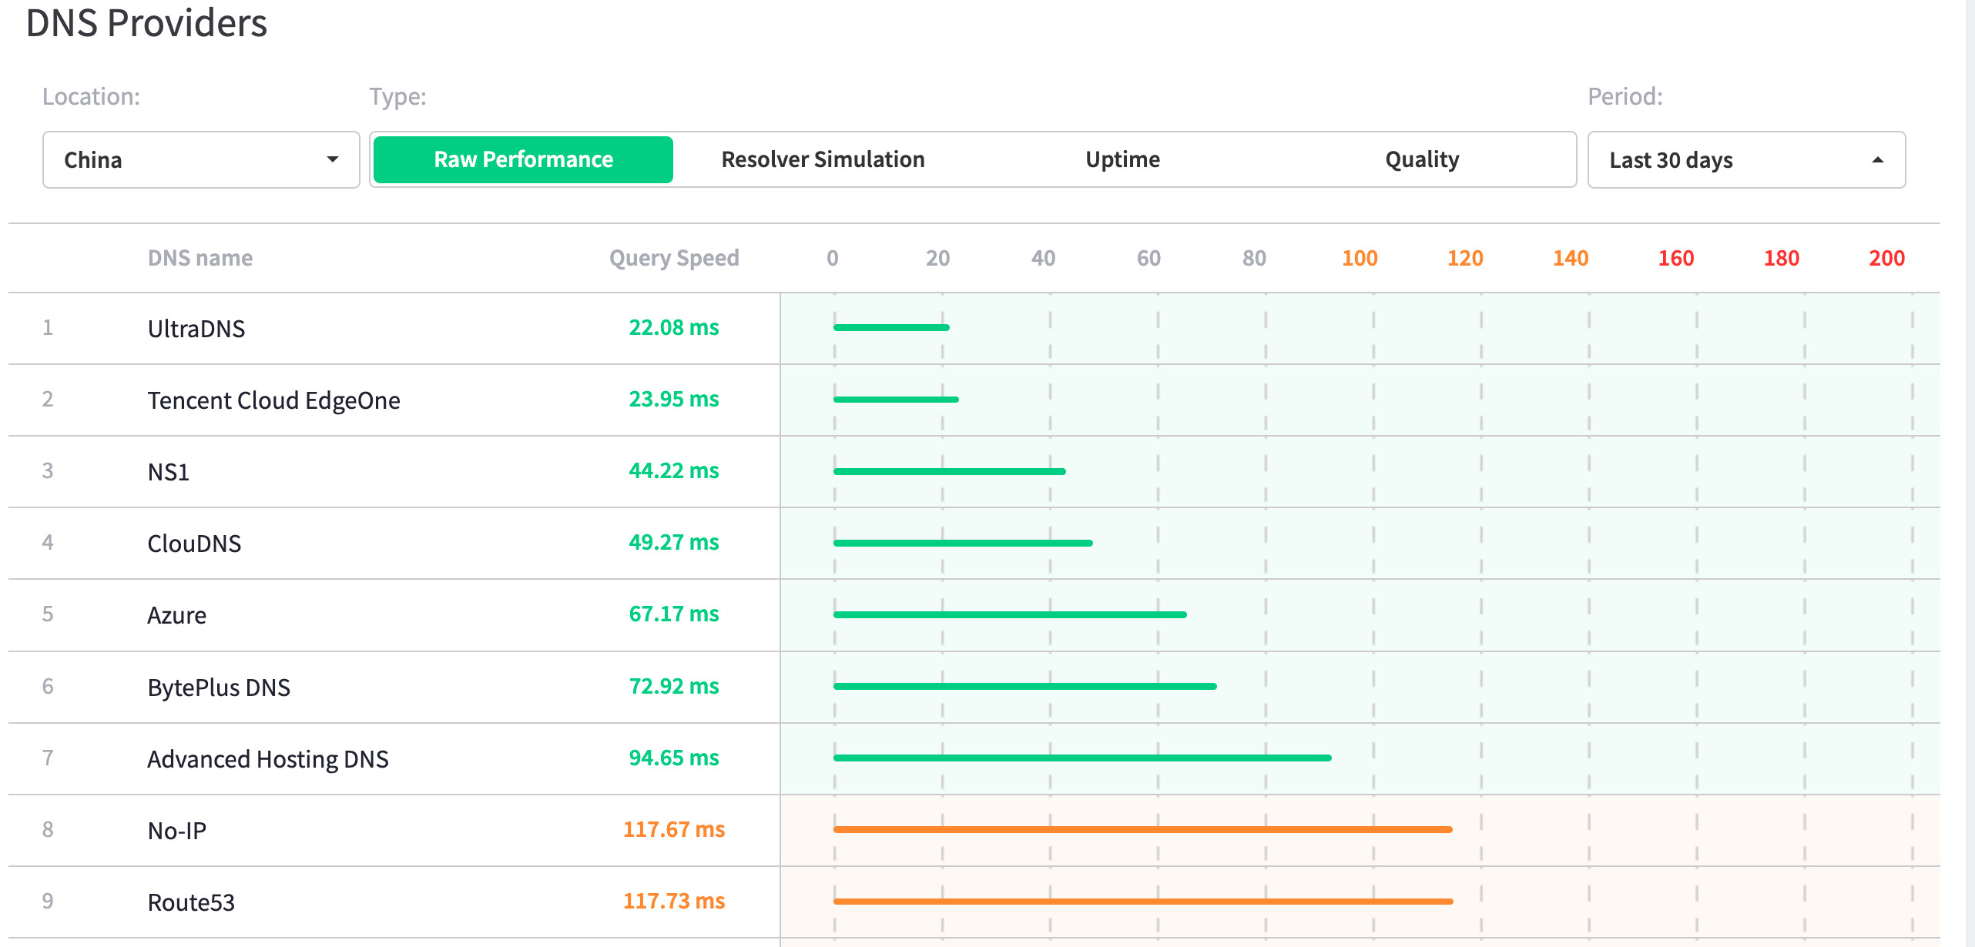Click the NS1 provider name
Screen dimensions: 1975x947
click(168, 472)
